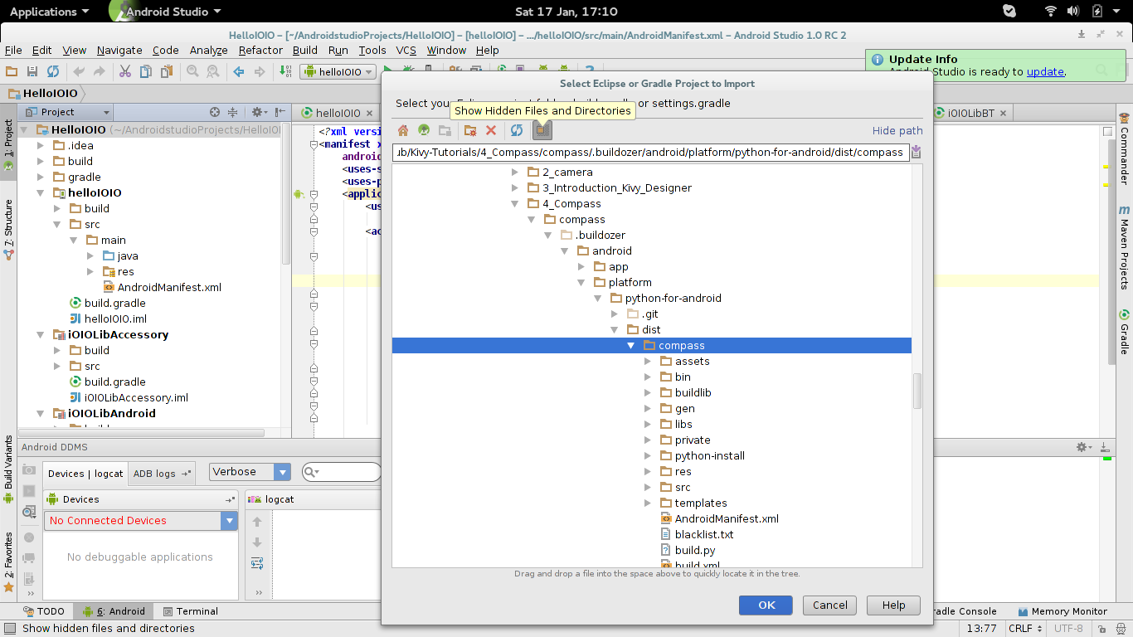This screenshot has height=637, width=1133.
Task: Open the helloIOIO run configuration dropdown
Action: coord(338,72)
